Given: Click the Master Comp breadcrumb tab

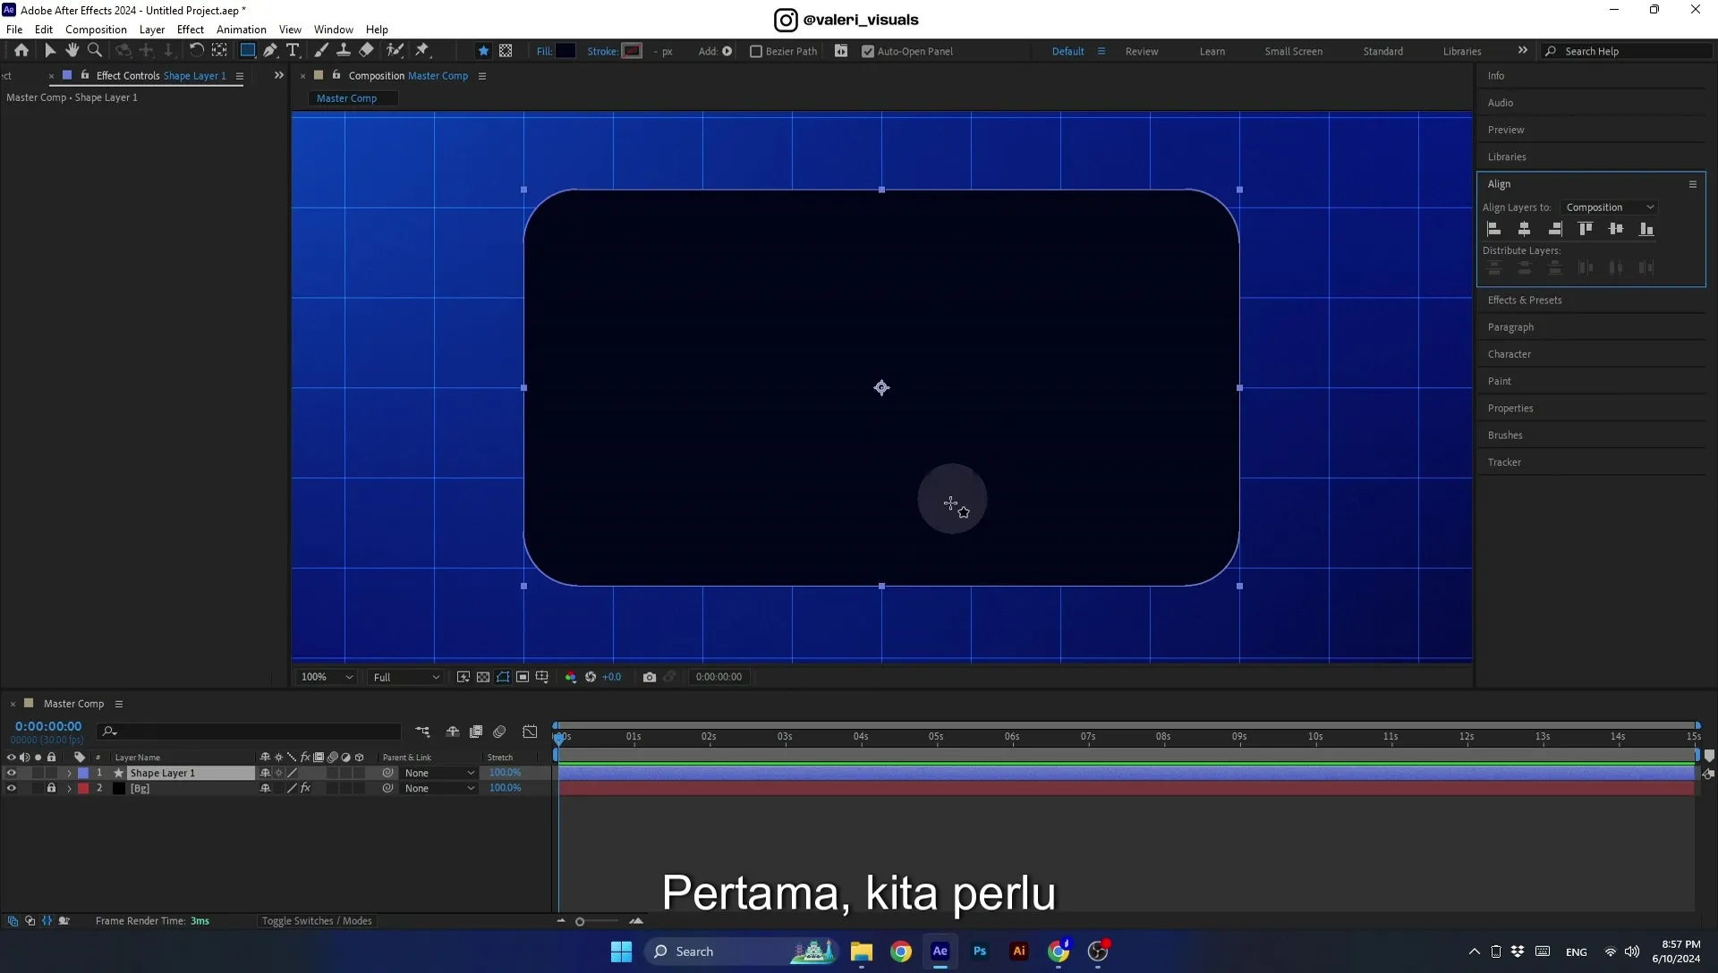Looking at the screenshot, I should (x=347, y=98).
